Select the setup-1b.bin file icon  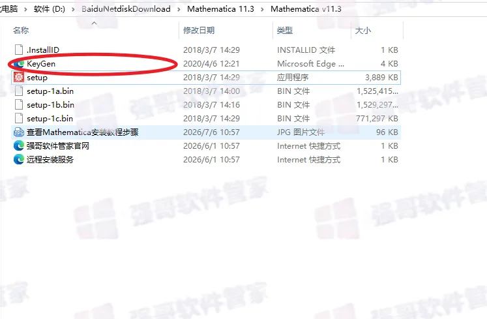coord(19,105)
